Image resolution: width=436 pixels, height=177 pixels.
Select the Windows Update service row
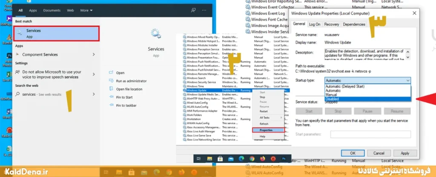[217, 90]
